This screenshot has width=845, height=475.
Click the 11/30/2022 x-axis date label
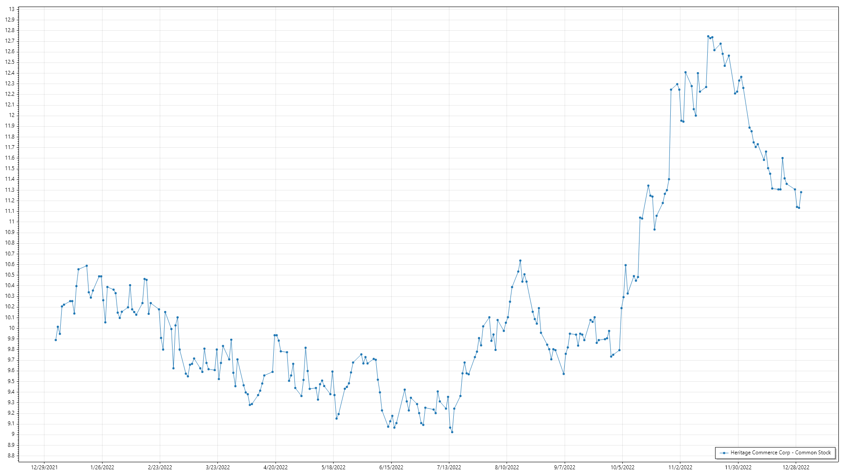(x=738, y=467)
